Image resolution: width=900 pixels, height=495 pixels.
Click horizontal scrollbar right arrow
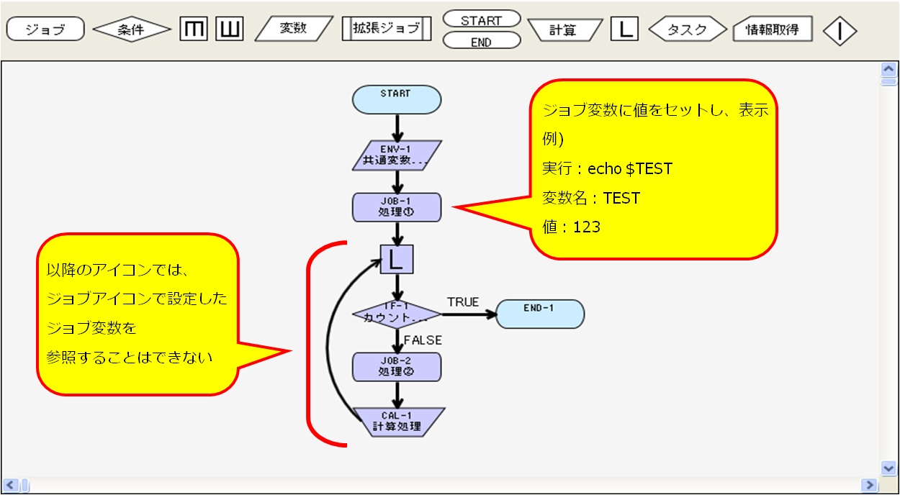pos(870,485)
